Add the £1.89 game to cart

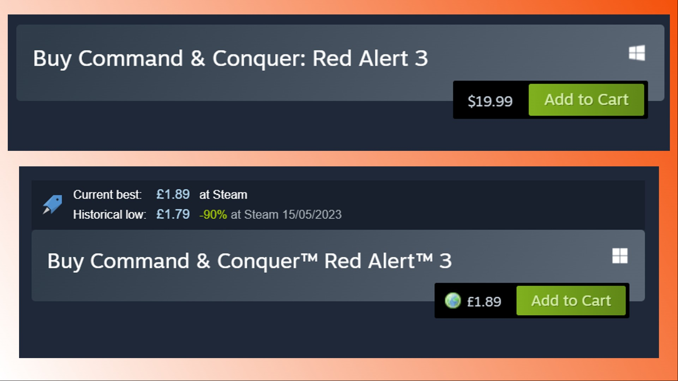tap(571, 301)
